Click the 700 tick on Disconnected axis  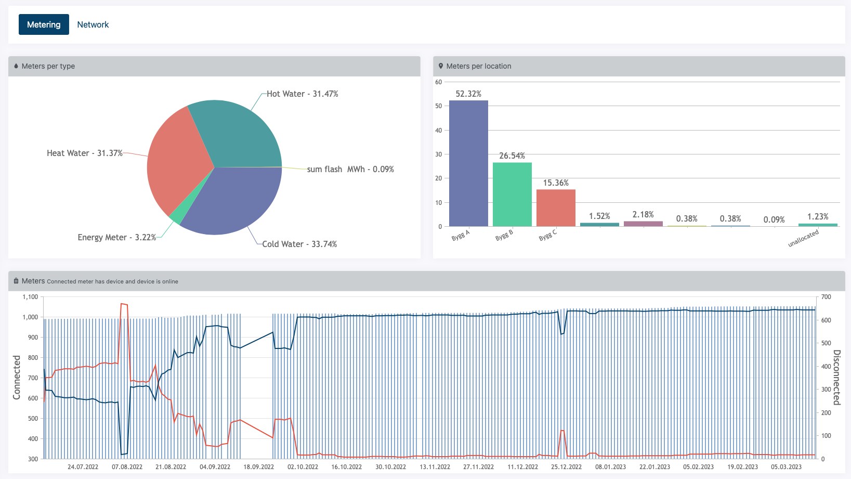point(826,297)
